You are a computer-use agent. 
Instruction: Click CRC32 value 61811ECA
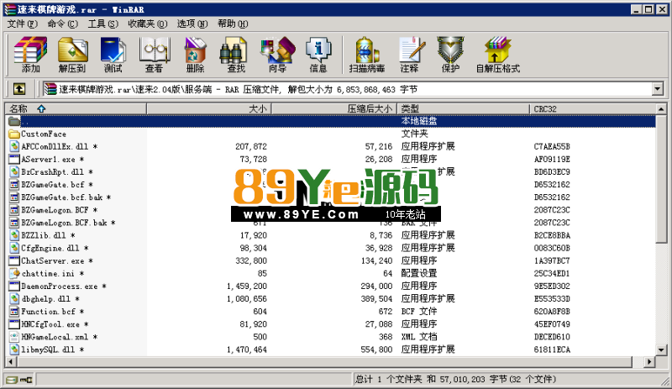click(x=552, y=350)
